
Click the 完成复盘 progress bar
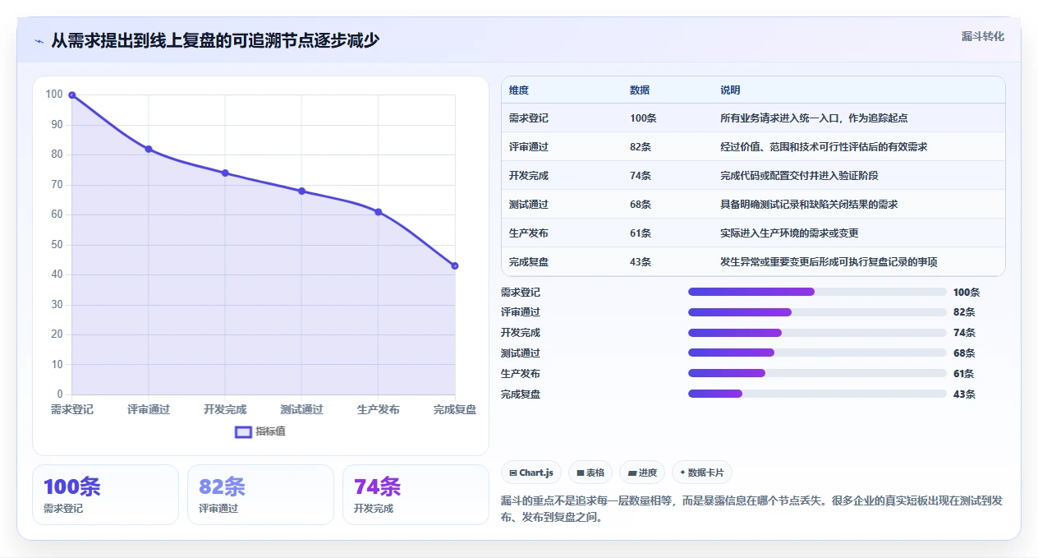[x=817, y=394]
